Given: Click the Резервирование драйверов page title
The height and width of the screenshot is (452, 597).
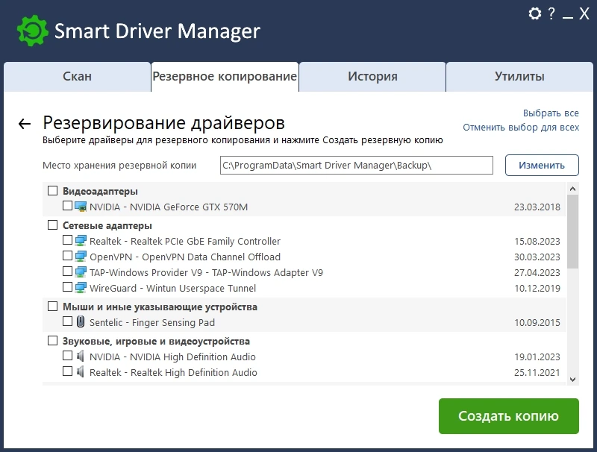Looking at the screenshot, I should tap(163, 123).
